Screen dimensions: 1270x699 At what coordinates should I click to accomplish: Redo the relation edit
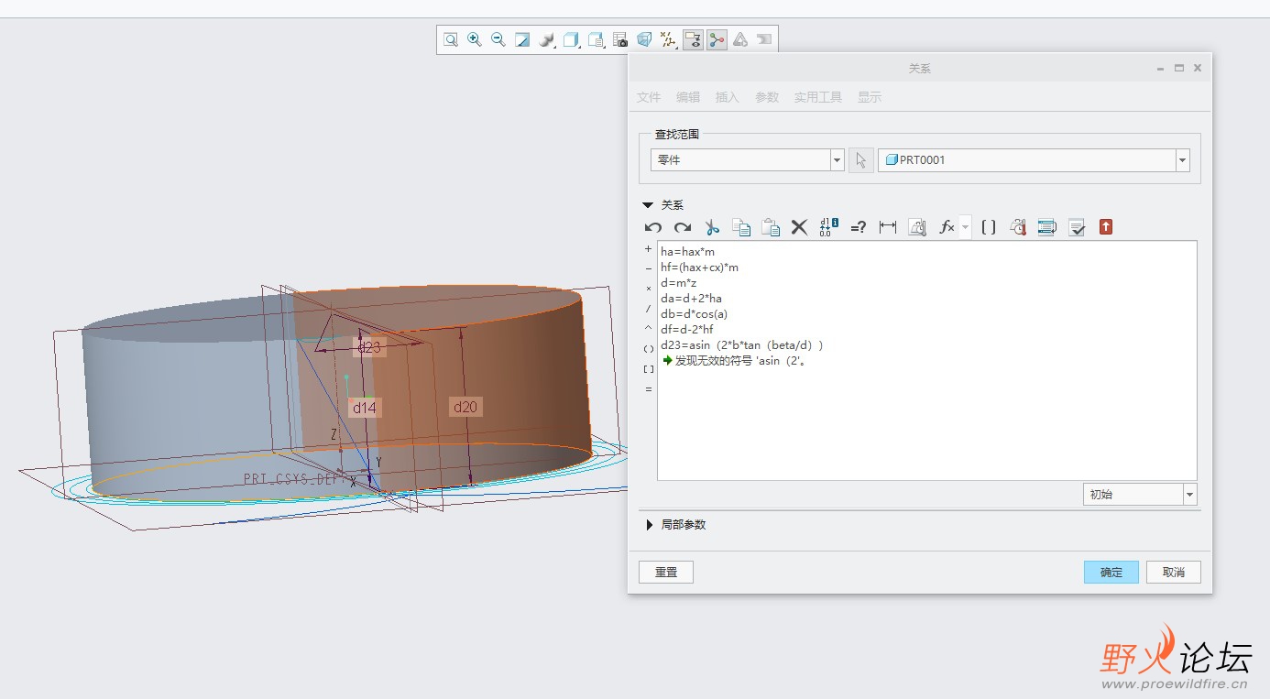[x=683, y=227]
